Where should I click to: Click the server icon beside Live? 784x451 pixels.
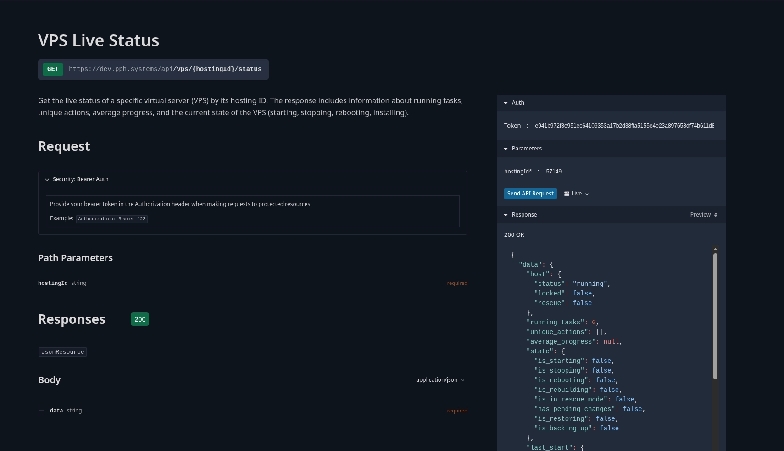tap(567, 194)
